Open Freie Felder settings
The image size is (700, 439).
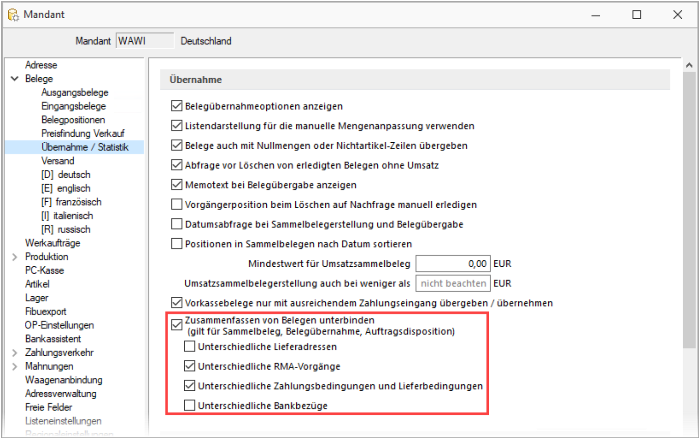click(49, 407)
